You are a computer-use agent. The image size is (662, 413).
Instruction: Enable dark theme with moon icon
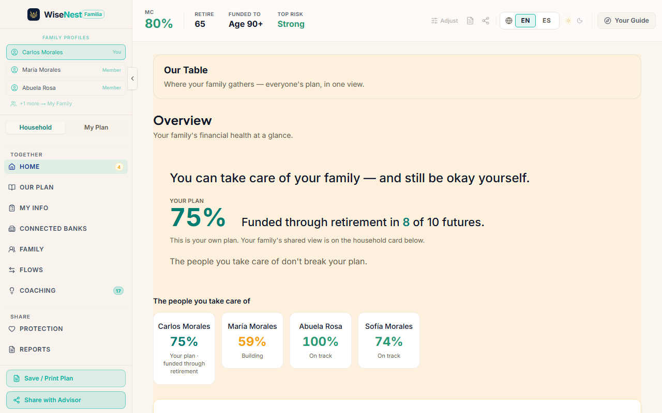click(x=580, y=21)
